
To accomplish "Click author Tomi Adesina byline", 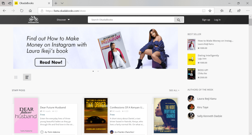I will tap(52, 132).
